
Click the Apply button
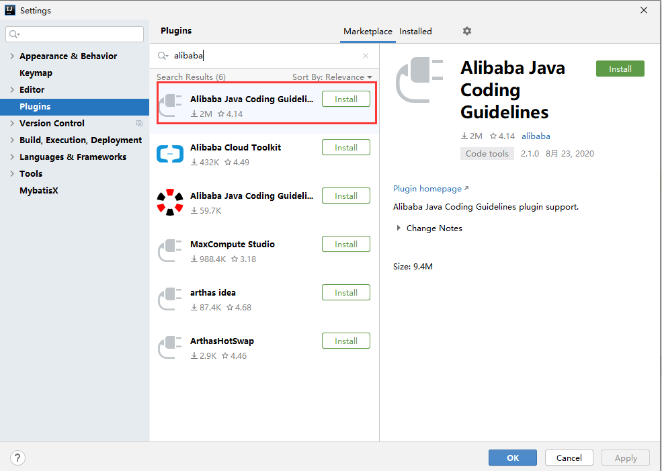click(625, 458)
